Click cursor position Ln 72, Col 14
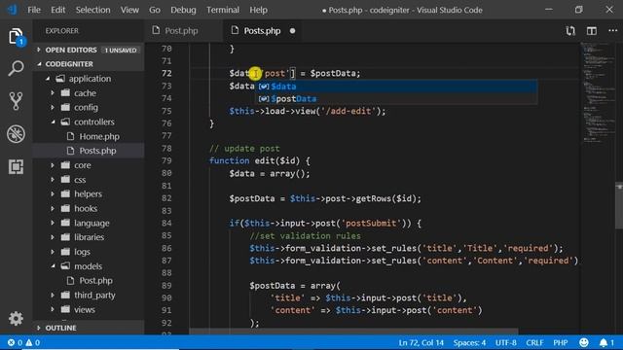 point(421,342)
